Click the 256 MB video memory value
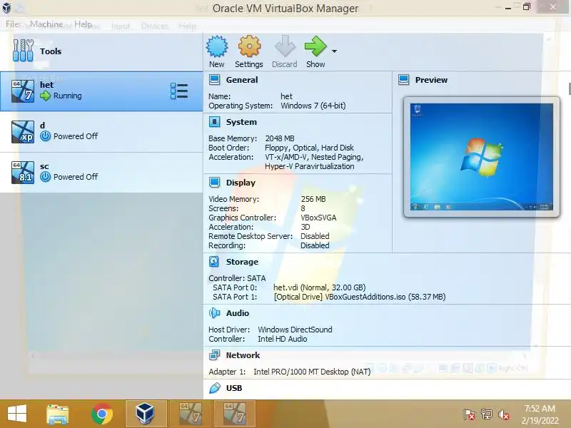The image size is (571, 428). click(x=313, y=199)
